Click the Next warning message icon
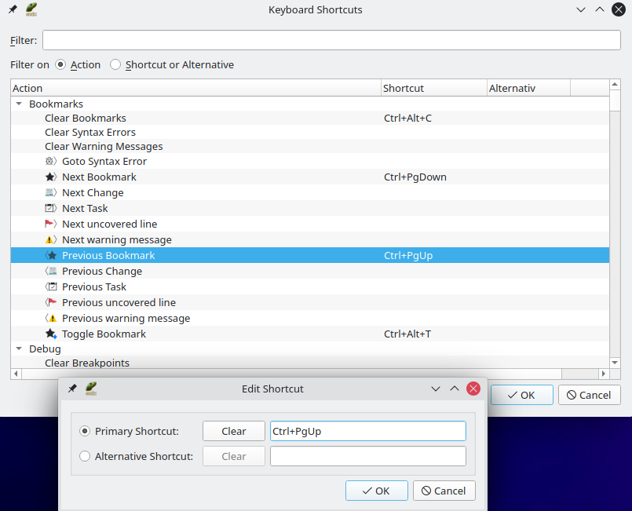This screenshot has width=632, height=511. coord(50,239)
